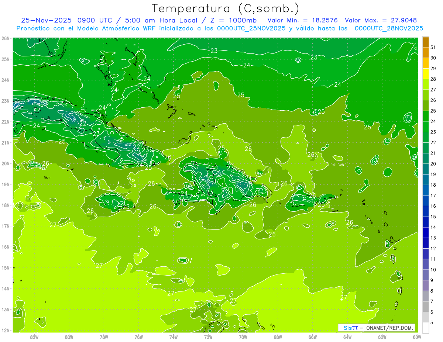Viewport: 443px width, 342px height.
Task: Click the 76W longitude axis label
Action: [139, 337]
